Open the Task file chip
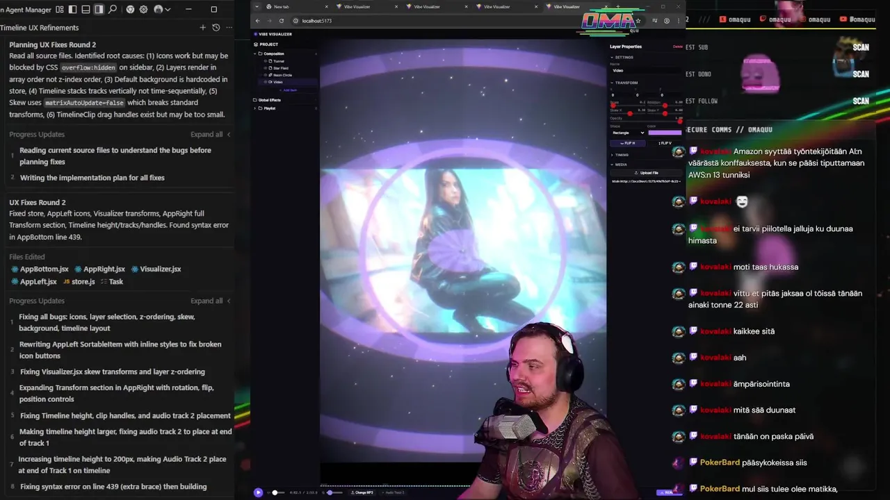 point(112,282)
